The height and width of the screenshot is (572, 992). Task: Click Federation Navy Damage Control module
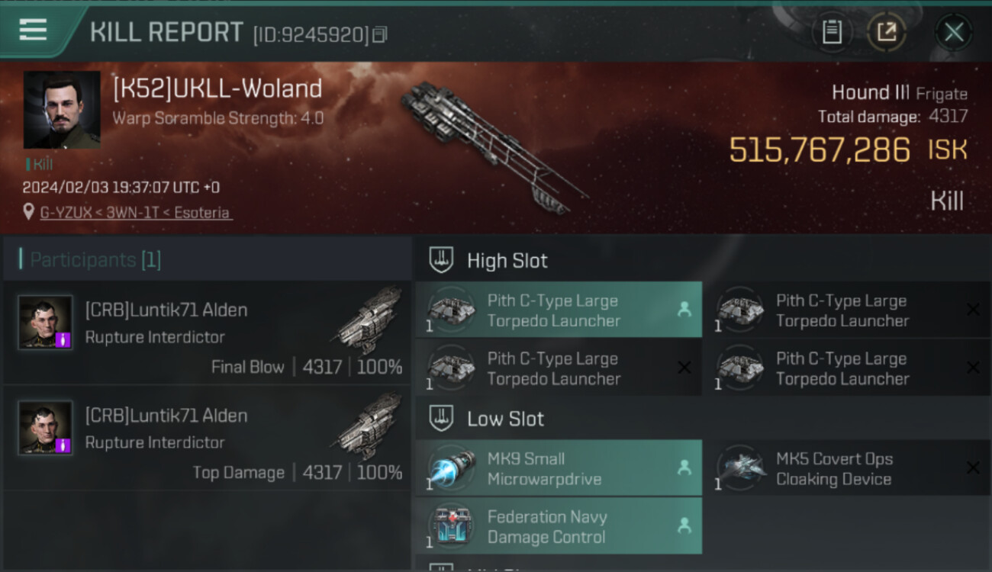point(559,526)
